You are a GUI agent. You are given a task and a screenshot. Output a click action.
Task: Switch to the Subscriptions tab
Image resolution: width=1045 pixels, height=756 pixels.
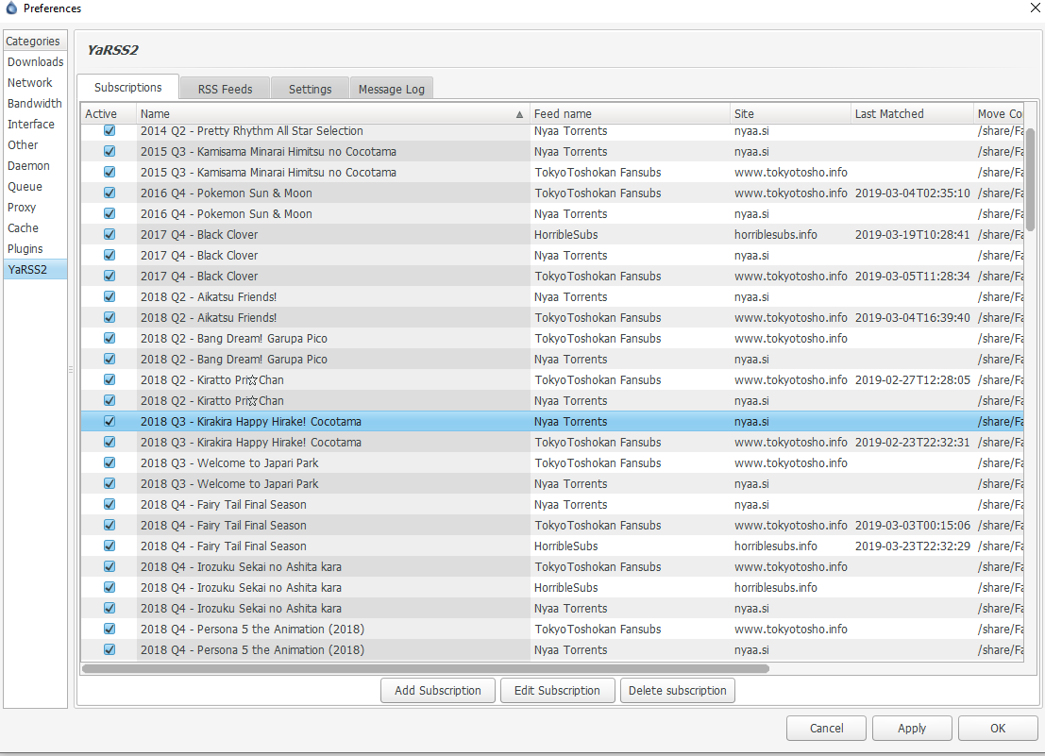click(x=128, y=87)
